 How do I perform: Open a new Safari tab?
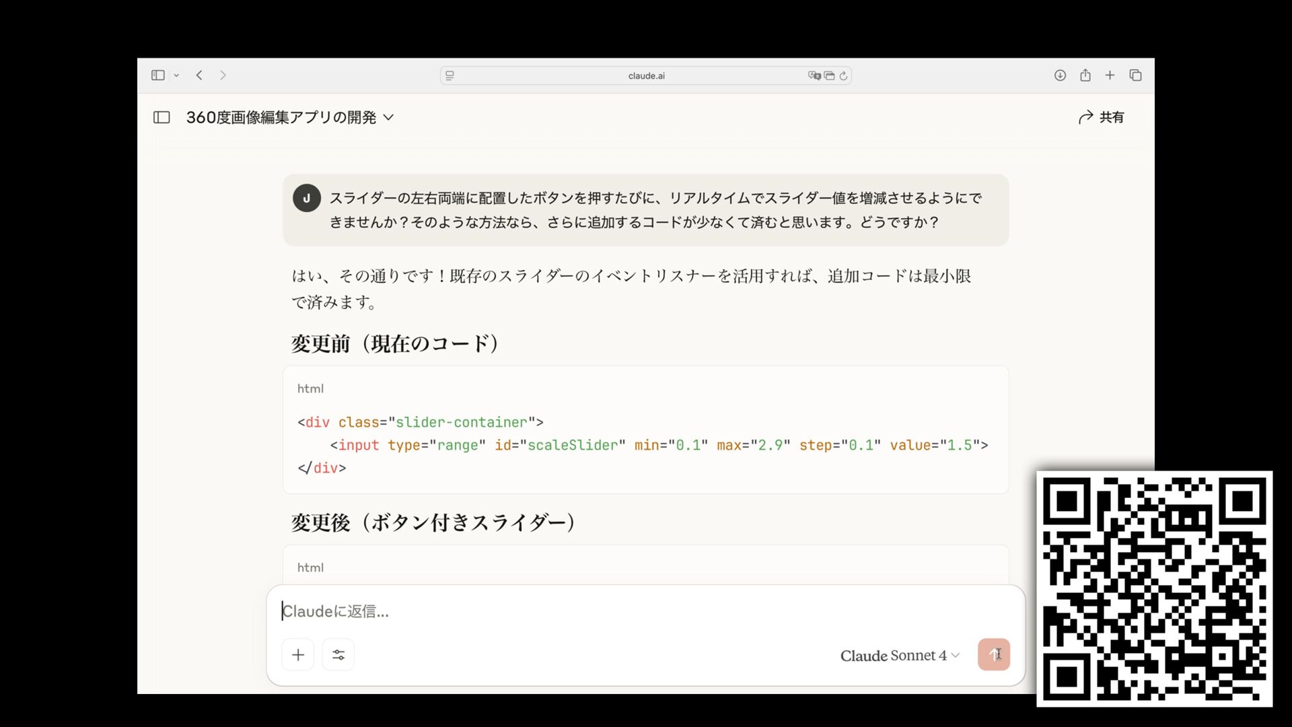click(x=1110, y=75)
